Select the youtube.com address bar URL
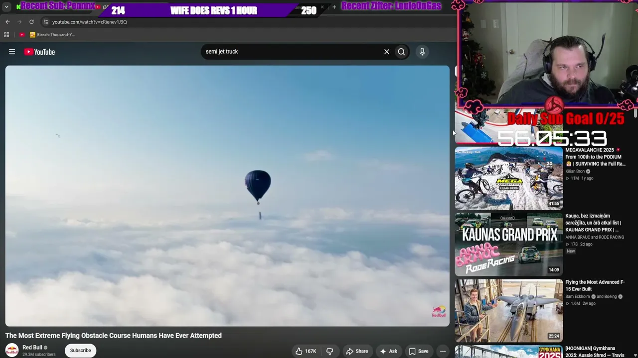Image resolution: width=638 pixels, height=358 pixels. point(90,22)
